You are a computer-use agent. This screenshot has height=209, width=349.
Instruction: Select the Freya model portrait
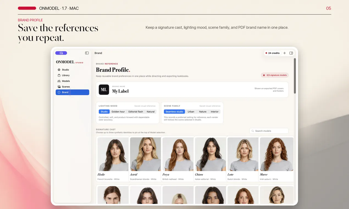point(178,154)
